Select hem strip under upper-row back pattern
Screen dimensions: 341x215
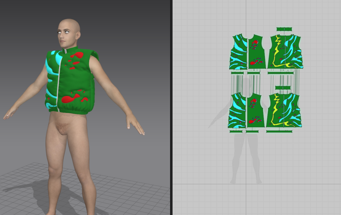[x=281, y=73]
